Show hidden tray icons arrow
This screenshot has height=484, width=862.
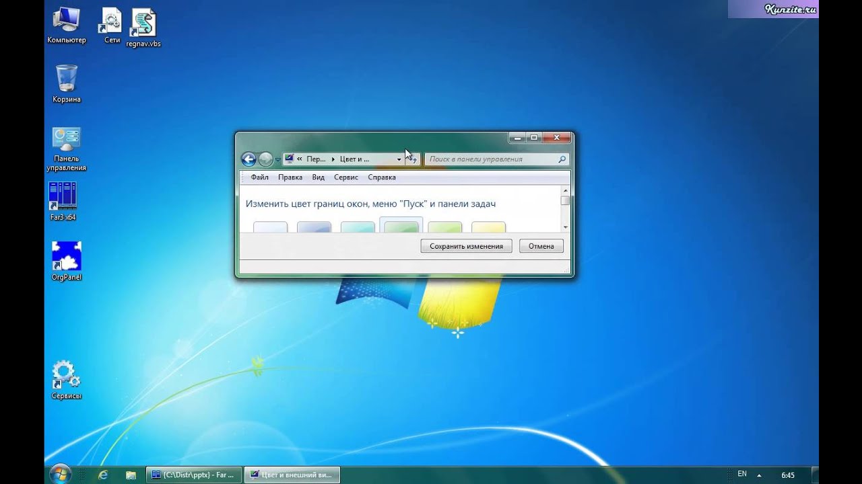point(760,475)
